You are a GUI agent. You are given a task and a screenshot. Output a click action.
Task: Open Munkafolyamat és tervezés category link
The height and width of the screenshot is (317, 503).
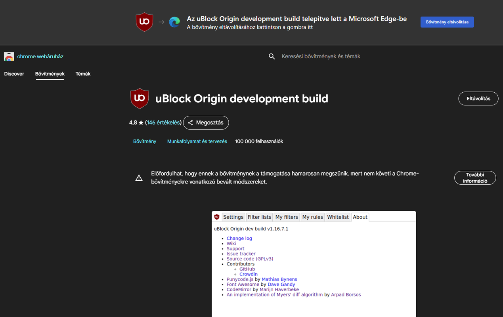tap(197, 141)
